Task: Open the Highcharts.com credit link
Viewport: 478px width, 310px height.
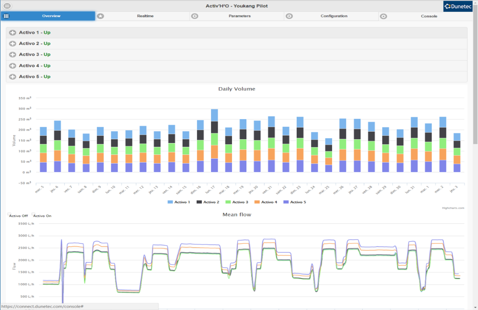Action: point(453,208)
